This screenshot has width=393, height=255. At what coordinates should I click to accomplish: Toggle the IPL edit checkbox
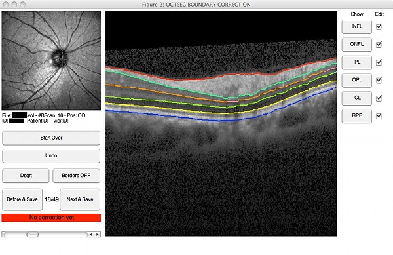[x=379, y=62]
